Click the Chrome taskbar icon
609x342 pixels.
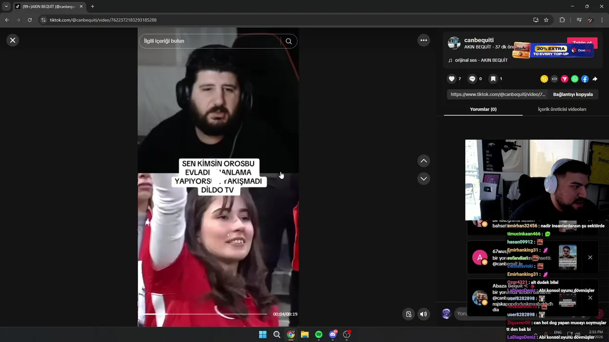[291, 334]
